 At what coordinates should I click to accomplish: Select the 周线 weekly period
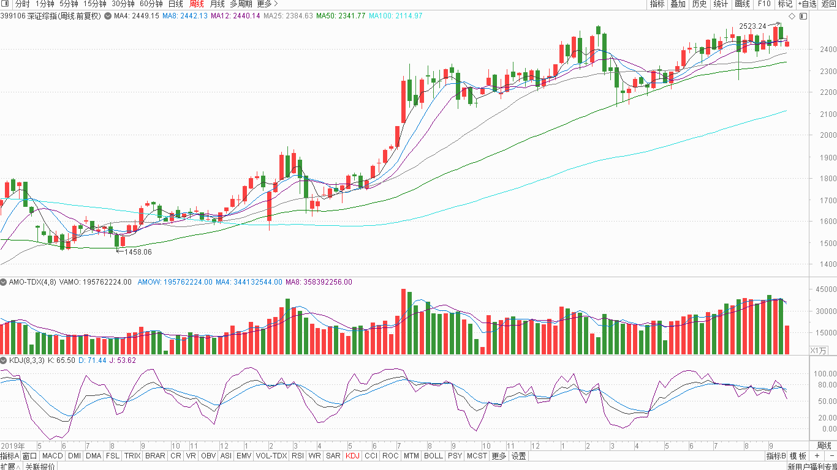197,4
